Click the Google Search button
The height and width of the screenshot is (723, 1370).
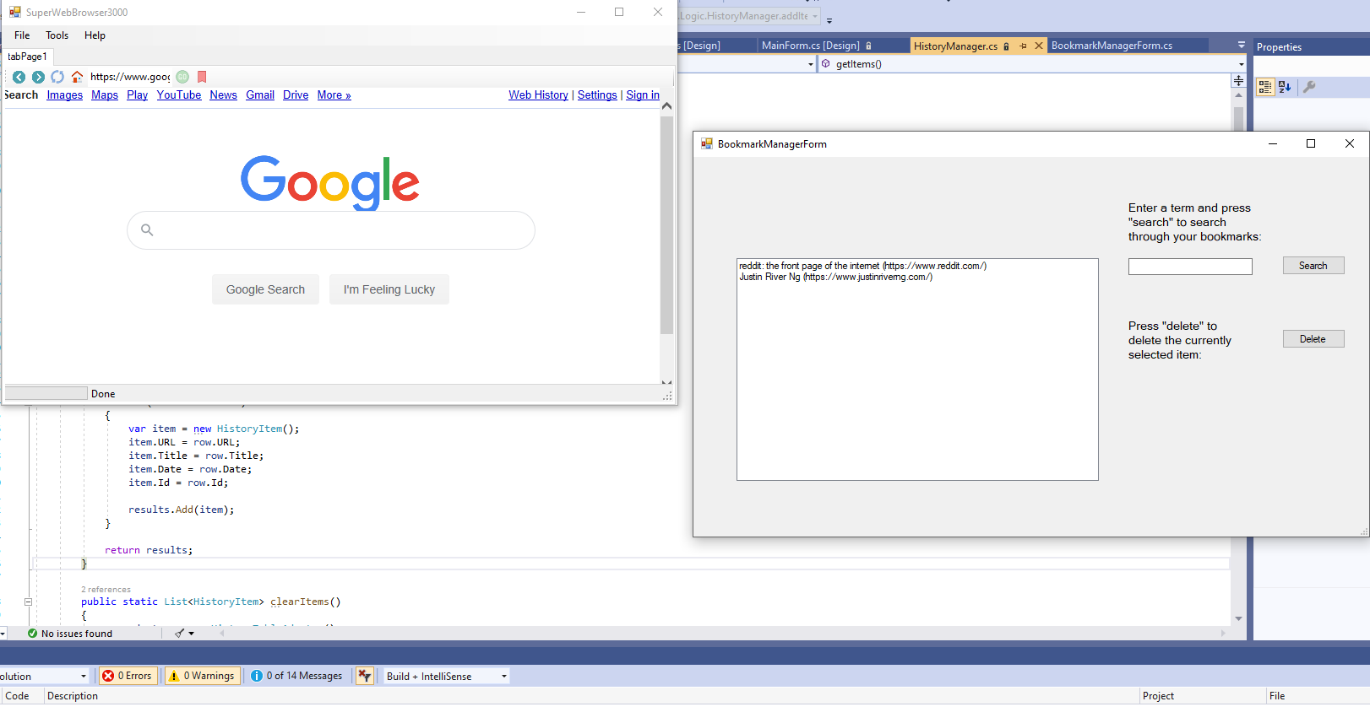(265, 289)
